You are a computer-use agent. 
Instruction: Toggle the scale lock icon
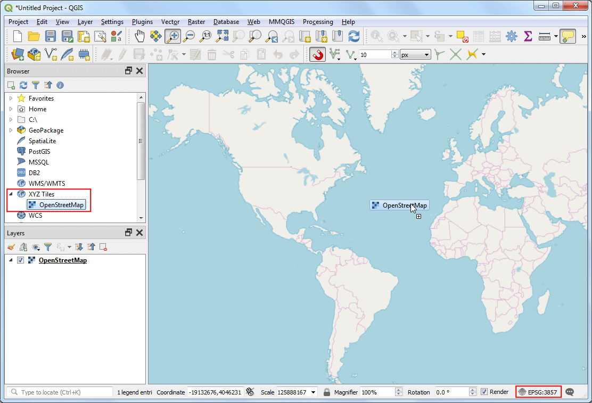[327, 392]
